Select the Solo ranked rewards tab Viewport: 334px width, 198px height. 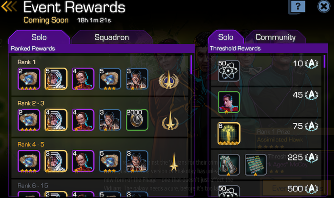(39, 38)
